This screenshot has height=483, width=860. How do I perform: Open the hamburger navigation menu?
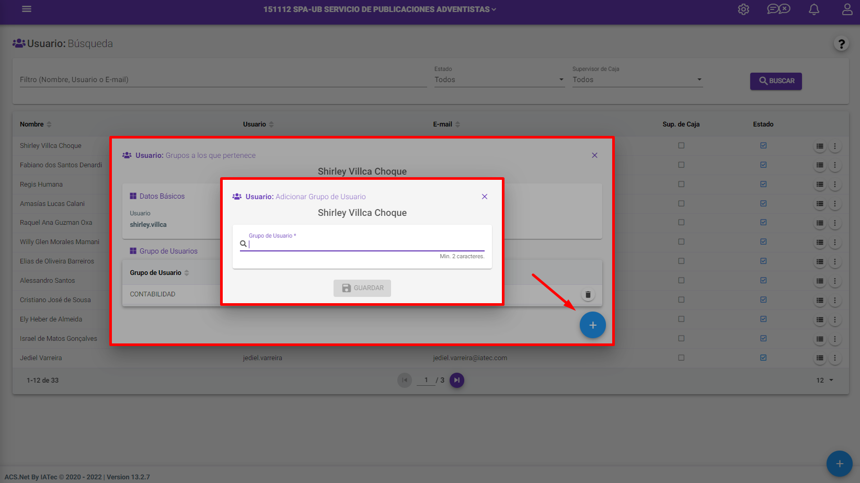point(27,9)
